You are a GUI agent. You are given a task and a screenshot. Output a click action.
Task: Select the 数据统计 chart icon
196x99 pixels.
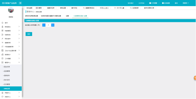coord(2,55)
